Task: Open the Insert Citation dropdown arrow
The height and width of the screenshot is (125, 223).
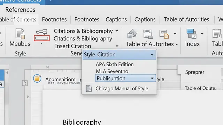Action: click(117, 46)
